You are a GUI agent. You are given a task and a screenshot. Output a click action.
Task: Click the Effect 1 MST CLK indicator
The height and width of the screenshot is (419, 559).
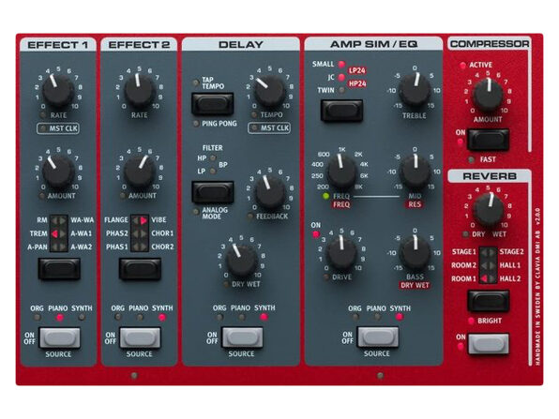[58, 128]
